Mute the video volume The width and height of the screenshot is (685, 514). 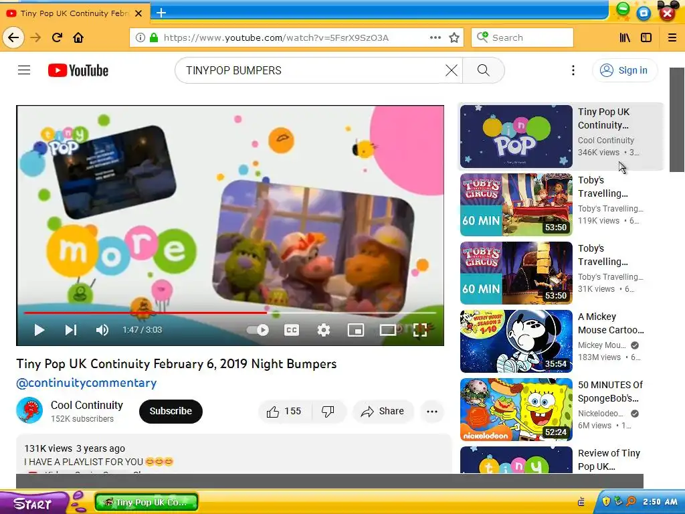(102, 330)
